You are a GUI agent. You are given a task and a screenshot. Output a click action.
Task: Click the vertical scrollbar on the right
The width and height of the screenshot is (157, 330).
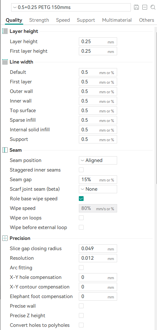(155, 105)
